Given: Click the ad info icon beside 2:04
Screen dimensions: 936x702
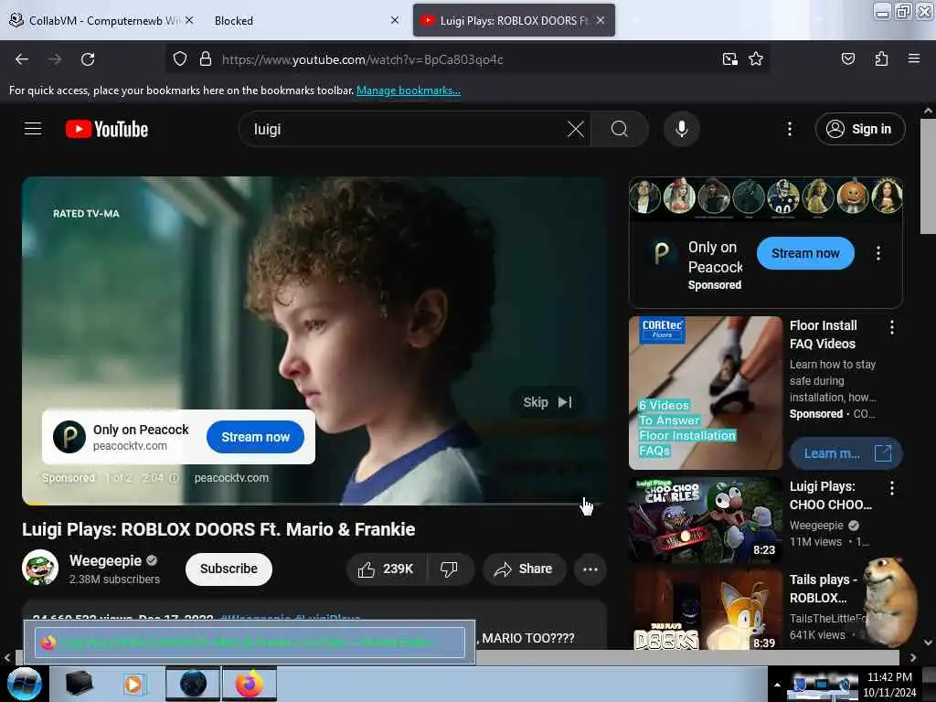Looking at the screenshot, I should [174, 478].
